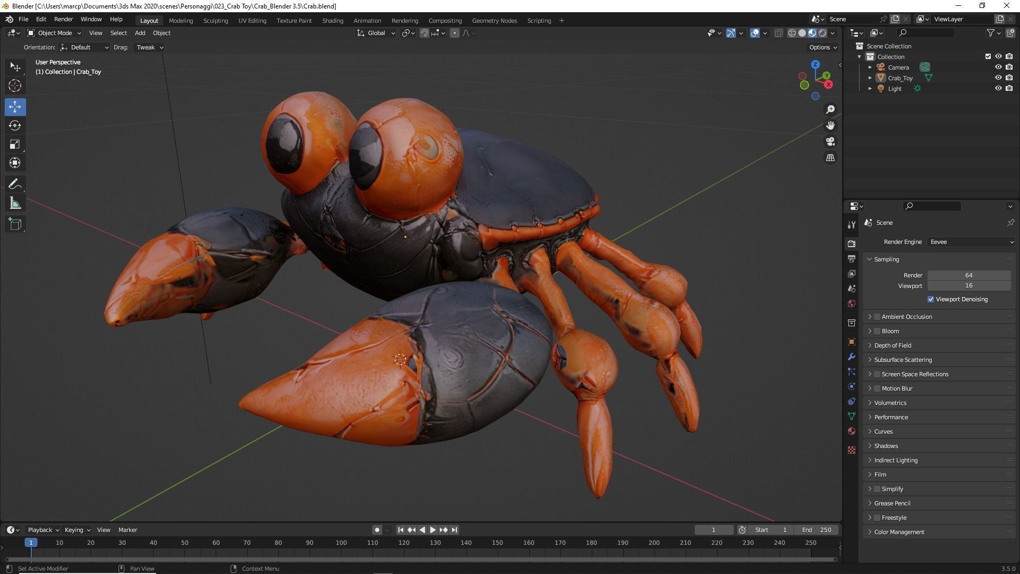The image size is (1020, 574).
Task: Enable Bloom checkbox
Action: click(x=877, y=331)
